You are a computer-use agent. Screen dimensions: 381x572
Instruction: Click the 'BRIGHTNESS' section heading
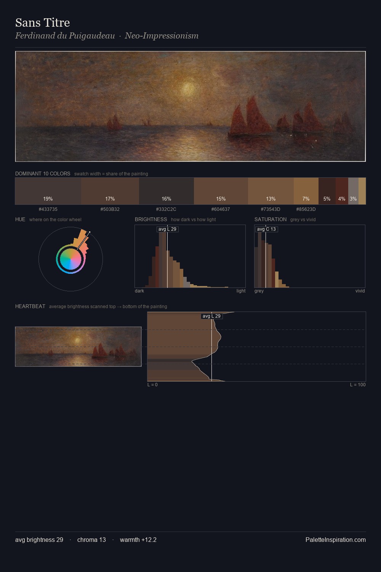[151, 219]
